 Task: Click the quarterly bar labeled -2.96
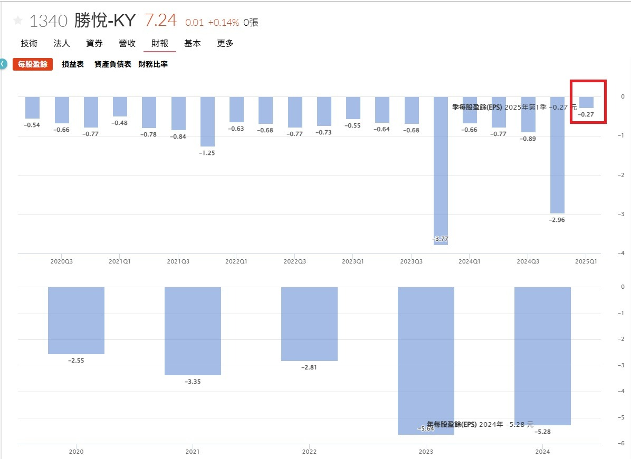point(557,155)
